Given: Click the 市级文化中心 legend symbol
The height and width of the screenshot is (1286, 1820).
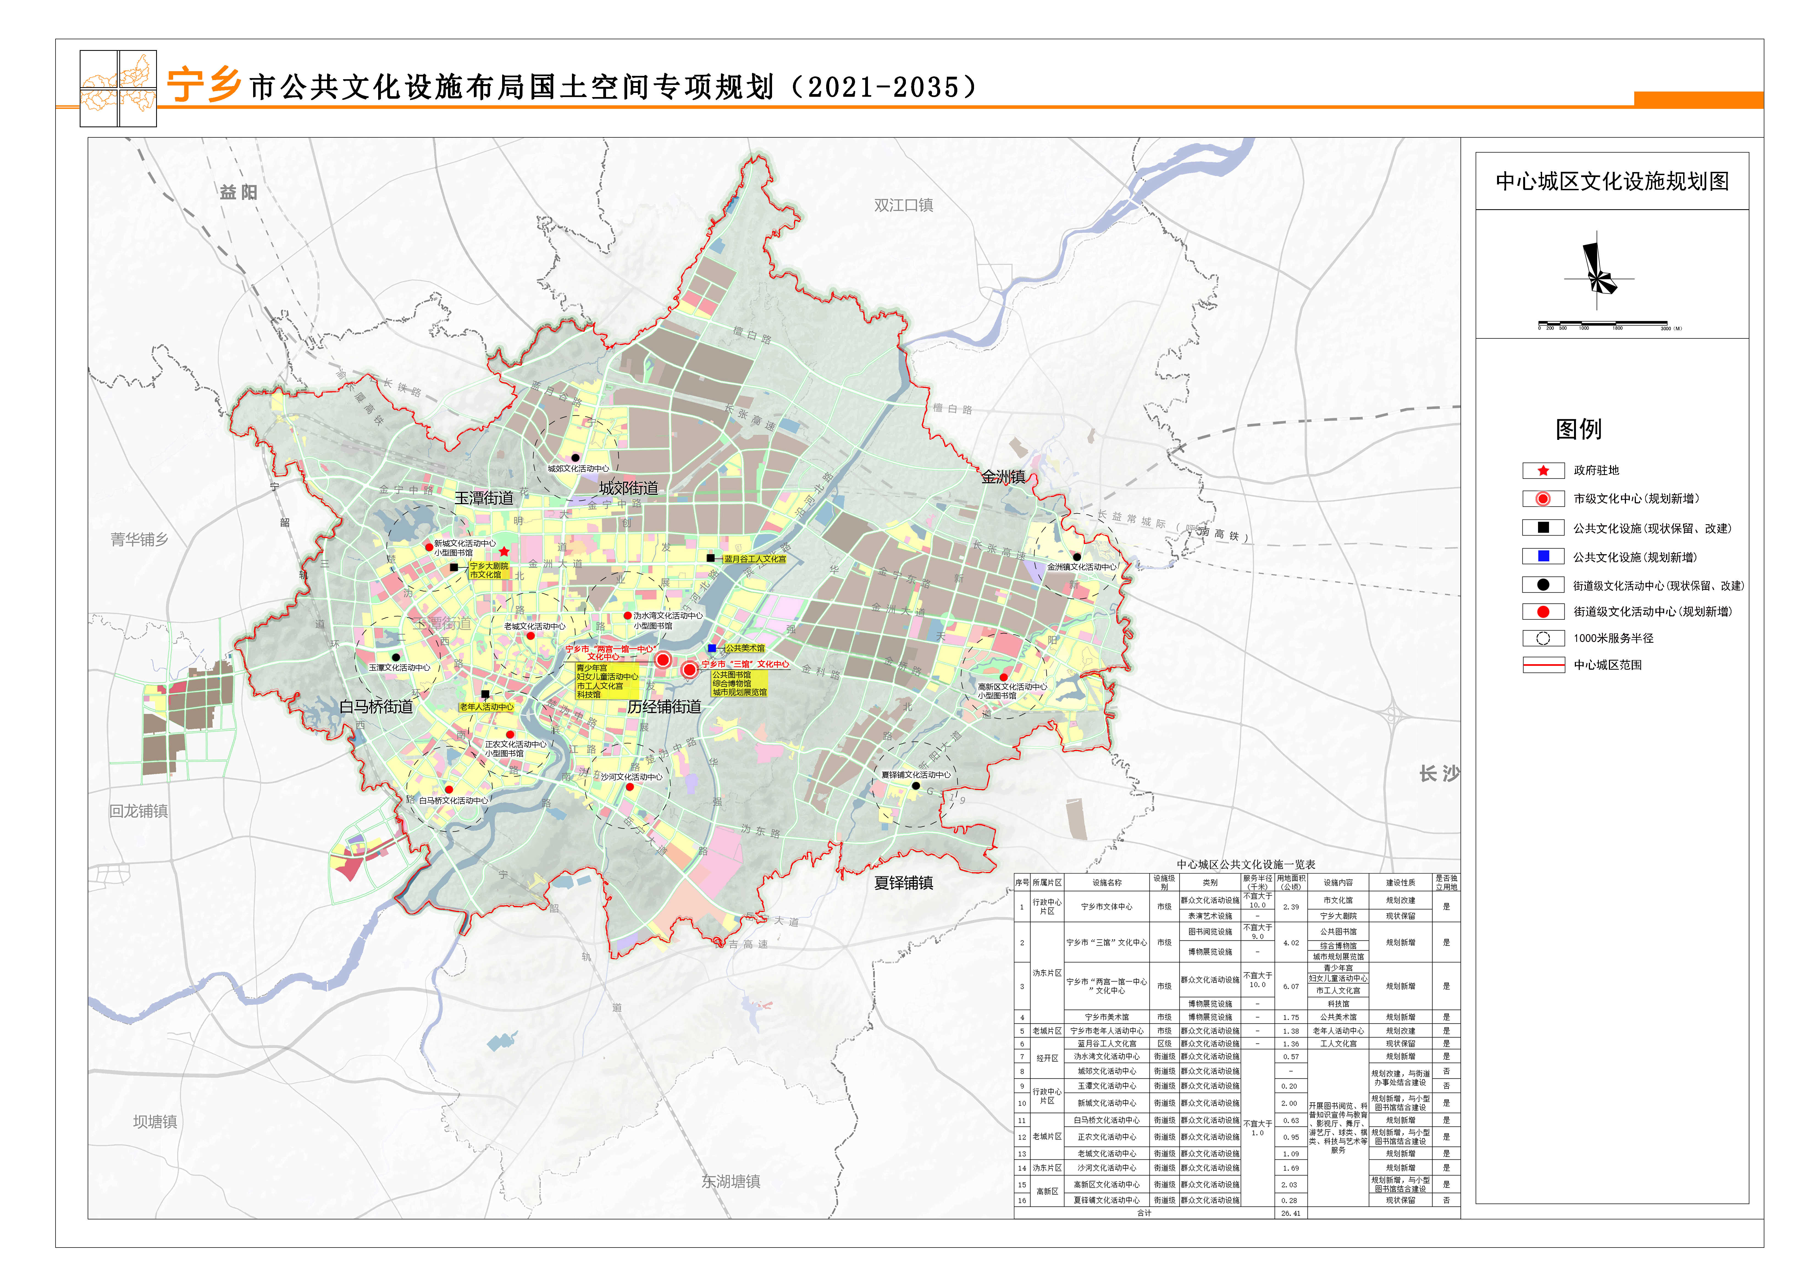Looking at the screenshot, I should point(1543,499).
